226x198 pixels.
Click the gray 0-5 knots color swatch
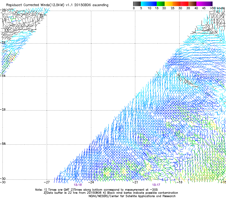(137, 4)
